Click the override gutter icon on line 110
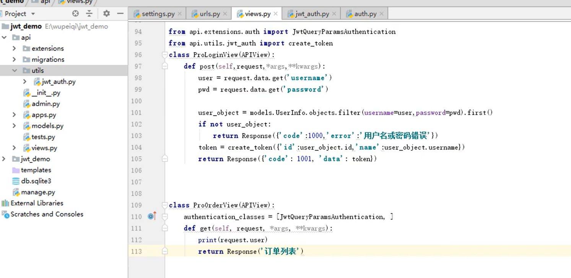571x278 pixels. [x=151, y=217]
